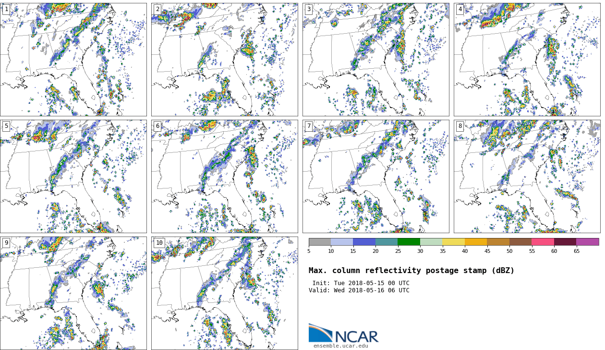Open ensemble member 2 reflectivity map
605x350 pixels.
[x=224, y=59]
